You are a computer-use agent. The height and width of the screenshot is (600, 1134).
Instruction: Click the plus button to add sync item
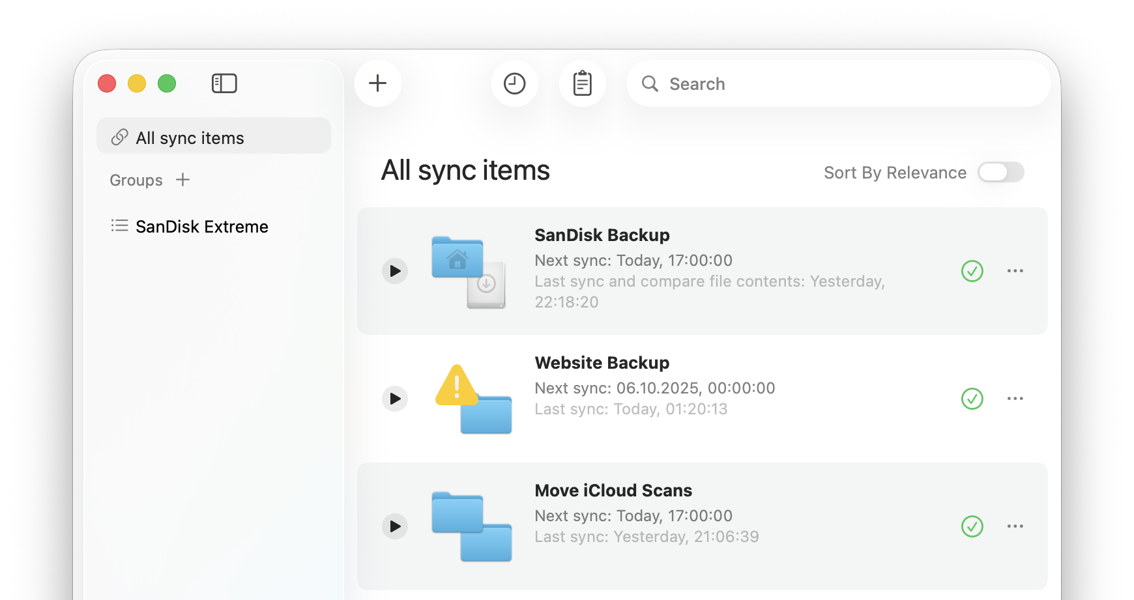click(378, 83)
